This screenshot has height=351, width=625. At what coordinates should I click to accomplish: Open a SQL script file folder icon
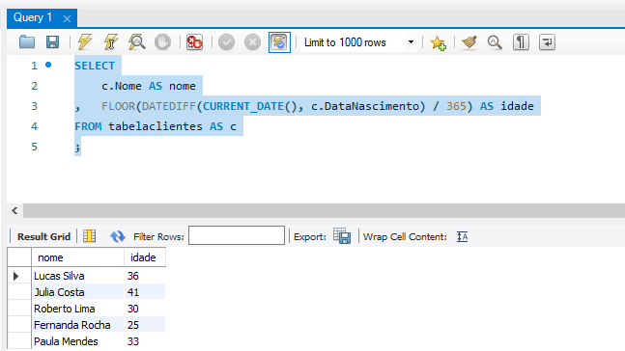click(x=27, y=41)
